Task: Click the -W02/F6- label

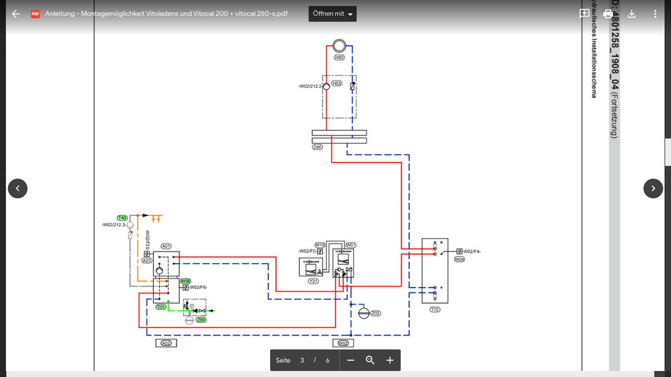Action: (198, 287)
